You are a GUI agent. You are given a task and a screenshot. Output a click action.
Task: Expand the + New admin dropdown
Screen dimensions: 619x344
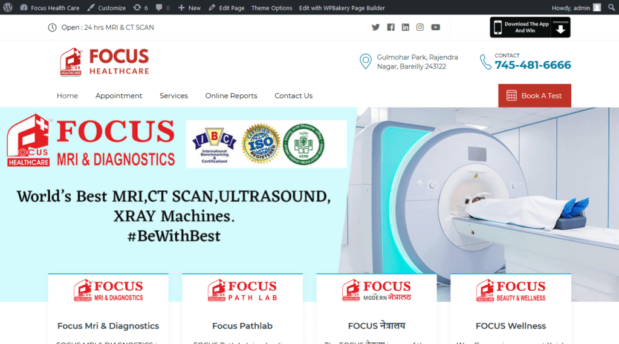coord(189,8)
